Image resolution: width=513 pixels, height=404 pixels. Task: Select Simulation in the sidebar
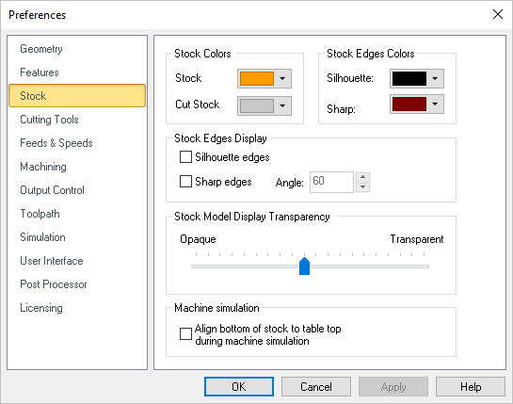click(42, 237)
